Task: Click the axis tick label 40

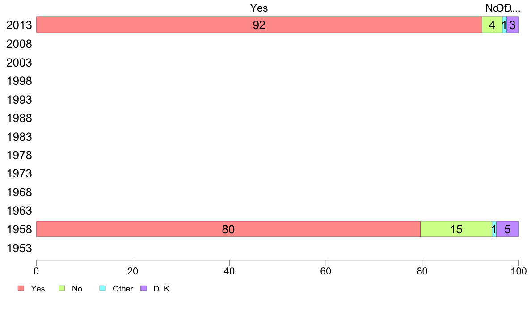Action: pyautogui.click(x=229, y=271)
